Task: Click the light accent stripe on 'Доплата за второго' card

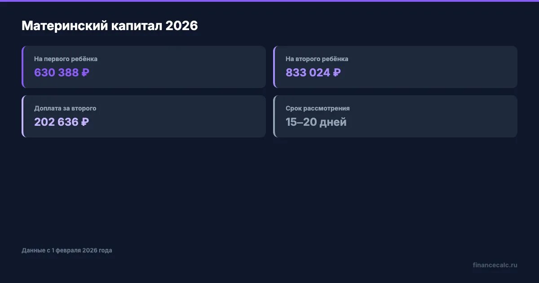Action: click(22, 116)
